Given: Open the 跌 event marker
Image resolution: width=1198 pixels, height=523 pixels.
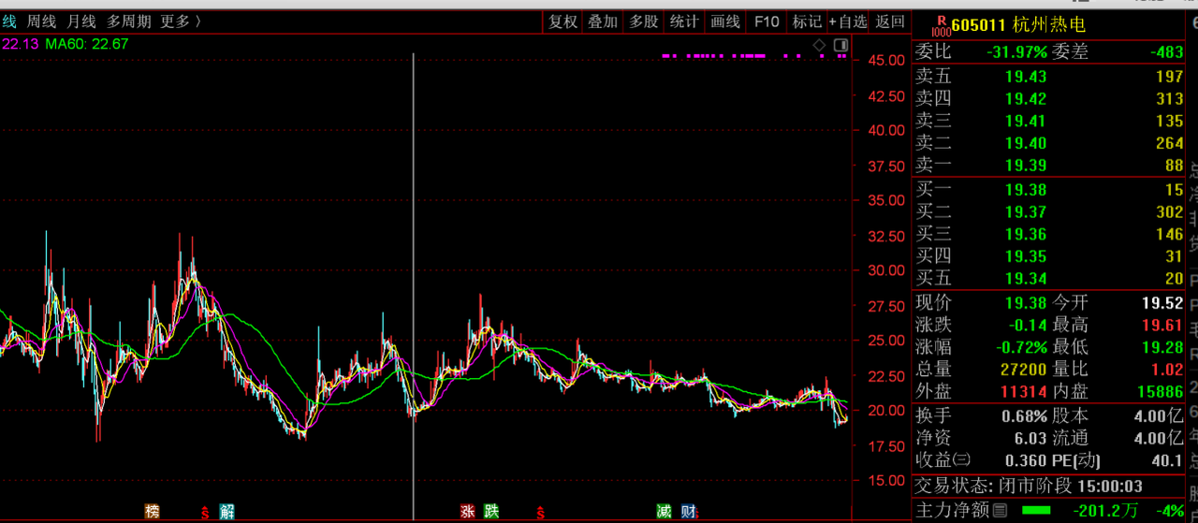Looking at the screenshot, I should [x=491, y=511].
